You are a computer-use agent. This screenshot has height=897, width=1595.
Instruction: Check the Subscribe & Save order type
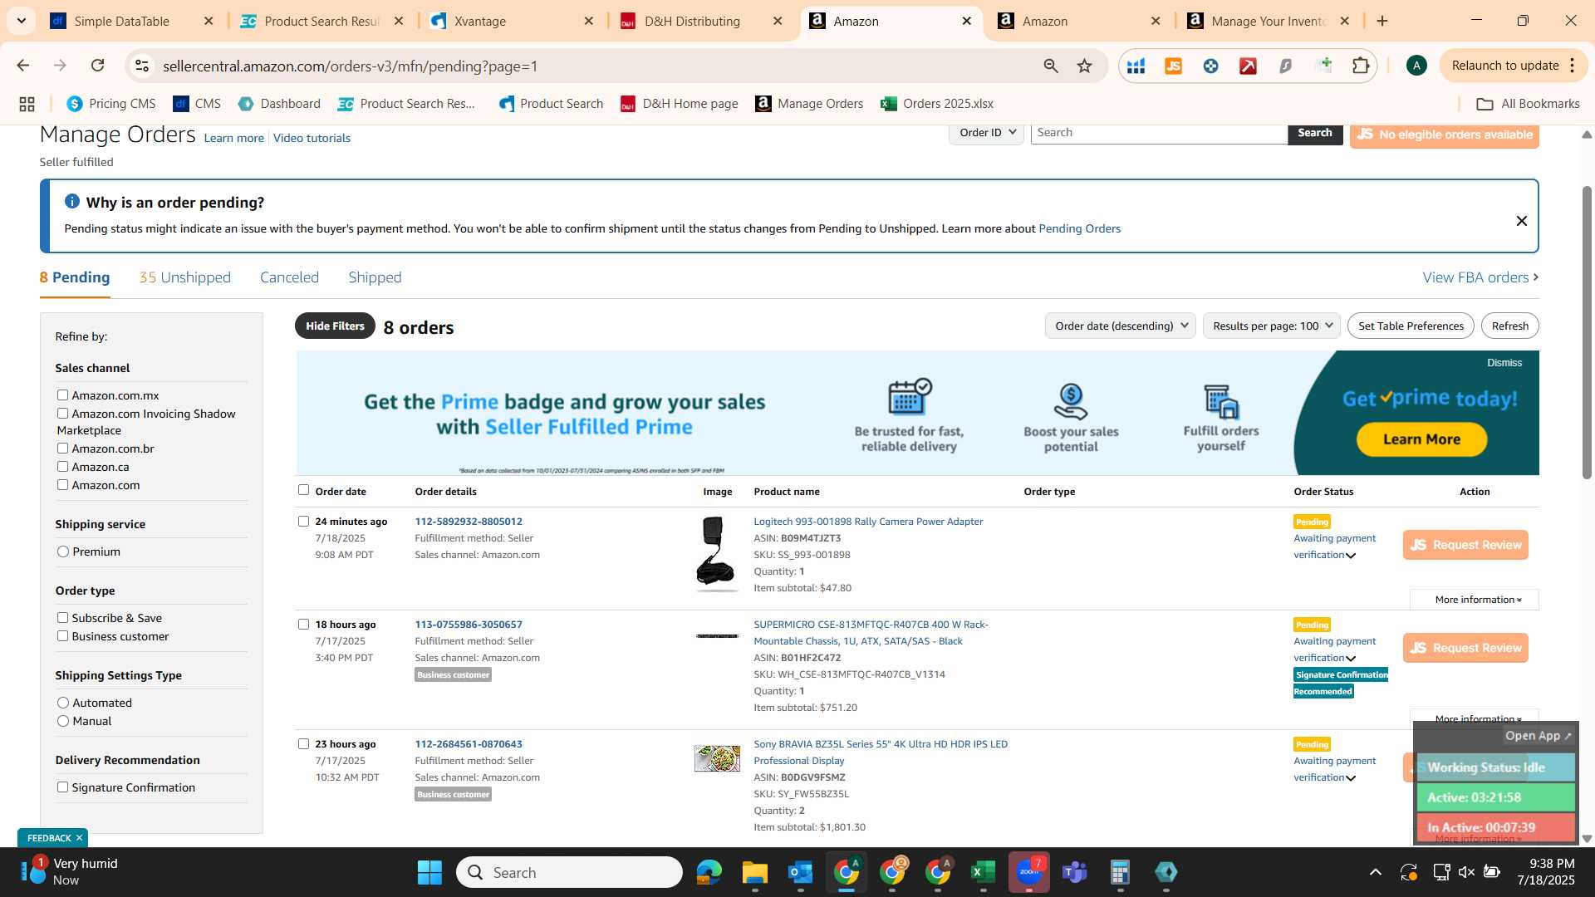tap(62, 618)
